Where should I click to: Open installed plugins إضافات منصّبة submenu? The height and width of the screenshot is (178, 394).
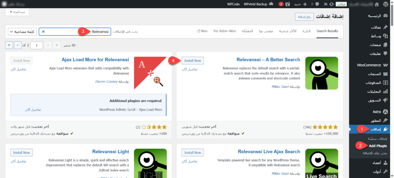(377, 138)
